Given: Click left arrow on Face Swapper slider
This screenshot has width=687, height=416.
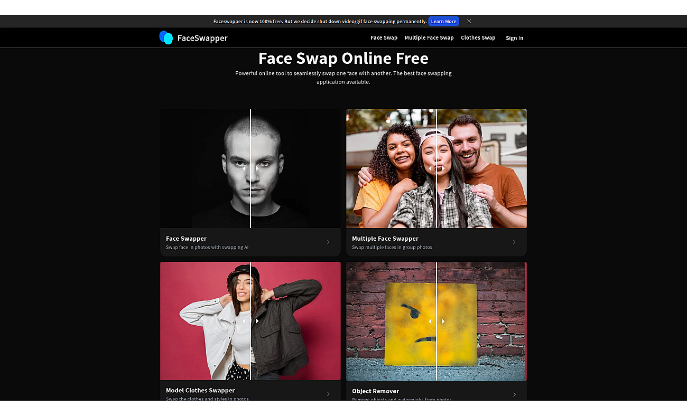Looking at the screenshot, I should click(x=244, y=168).
